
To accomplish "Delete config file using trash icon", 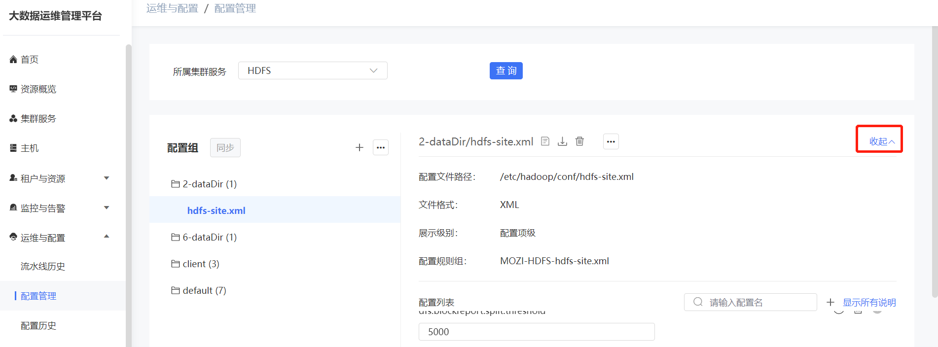I will [x=579, y=141].
